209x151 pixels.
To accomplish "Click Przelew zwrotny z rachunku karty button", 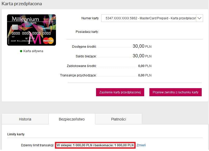I will (175, 92).
